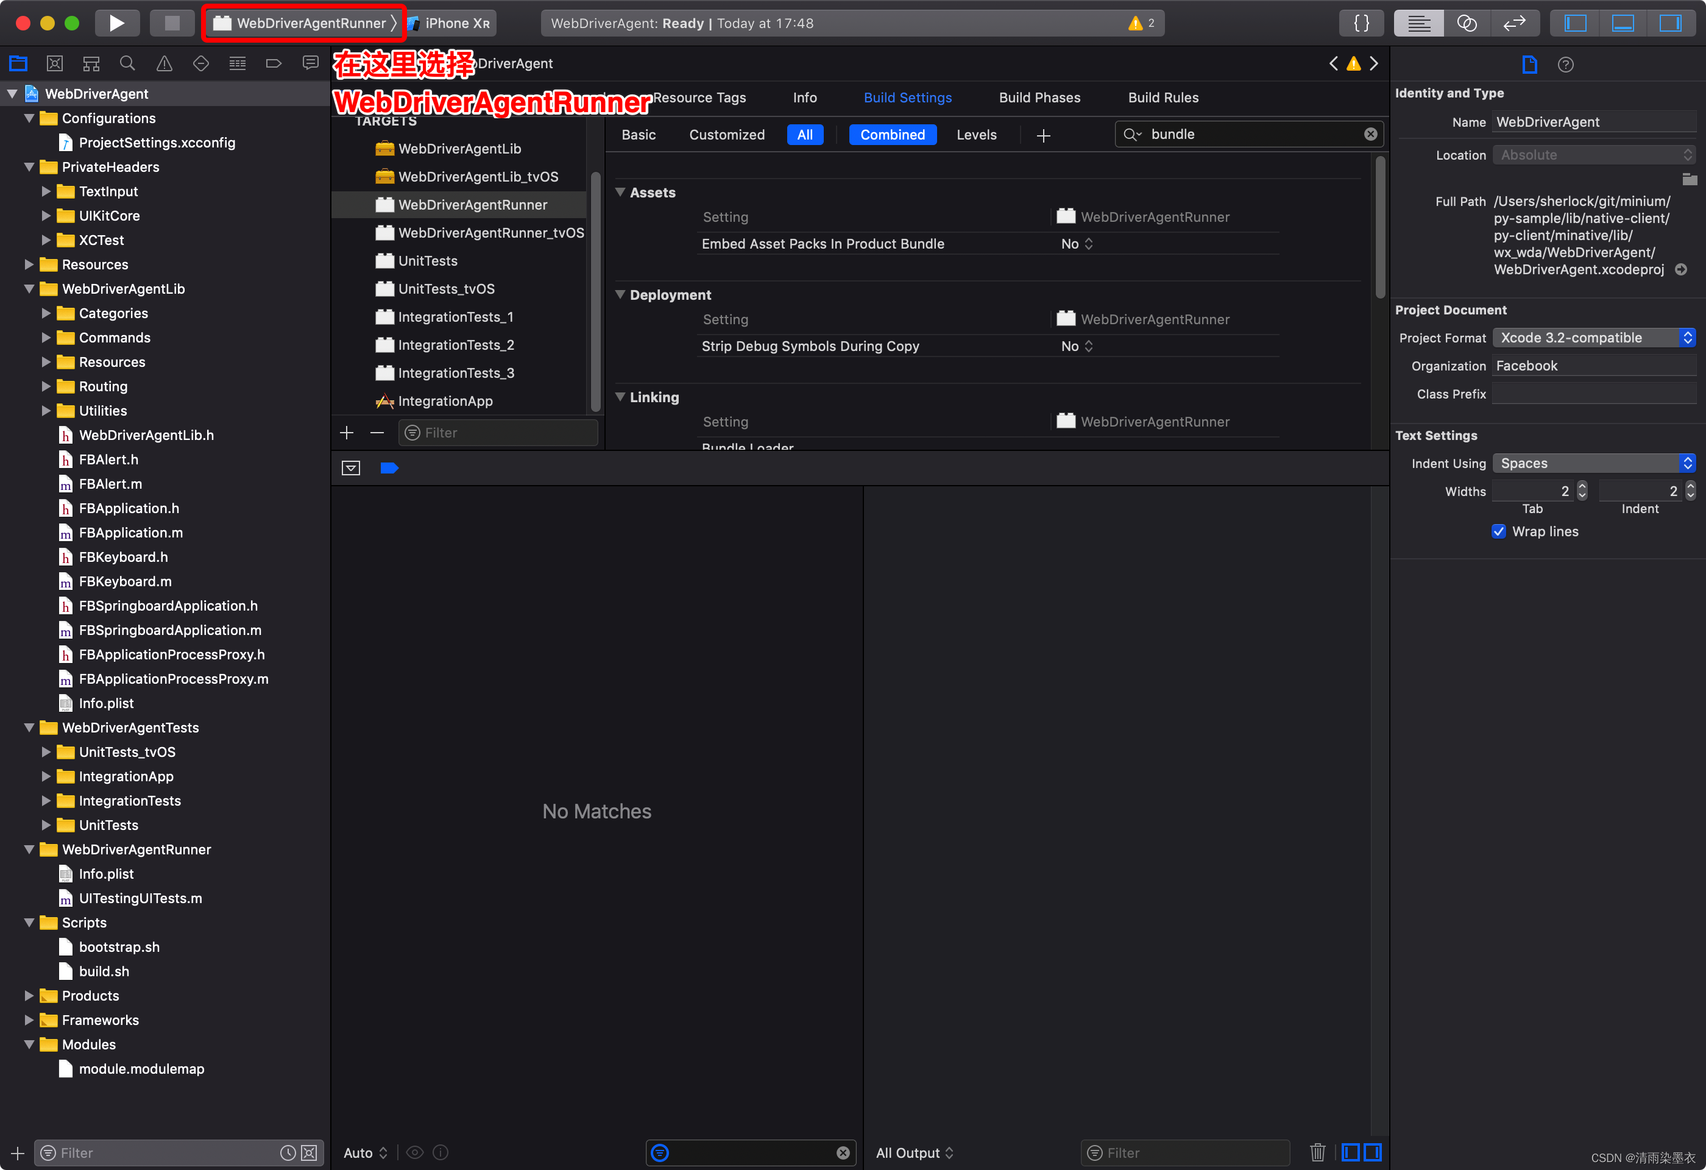
Task: Open the Breakpoint navigator icon
Action: pos(274,64)
